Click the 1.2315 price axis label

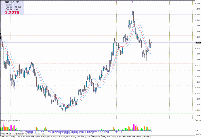[x=198, y=20]
